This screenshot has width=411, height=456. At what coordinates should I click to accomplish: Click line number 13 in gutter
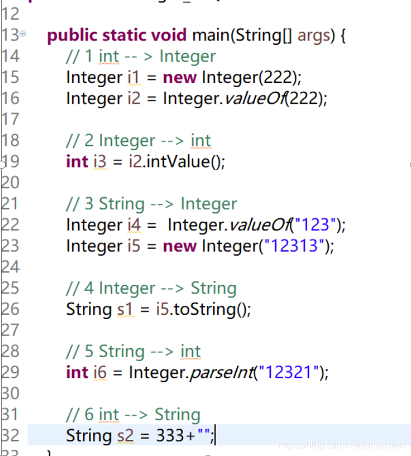click(10, 35)
